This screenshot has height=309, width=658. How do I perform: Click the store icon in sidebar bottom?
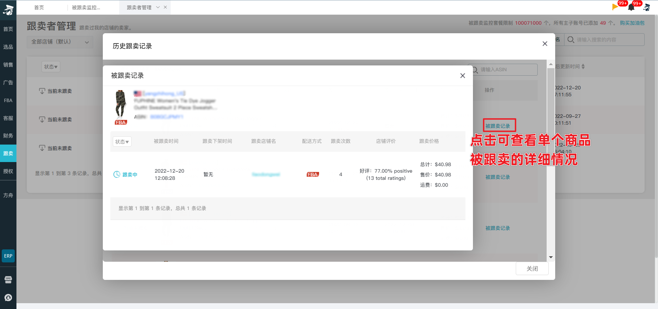point(8,280)
